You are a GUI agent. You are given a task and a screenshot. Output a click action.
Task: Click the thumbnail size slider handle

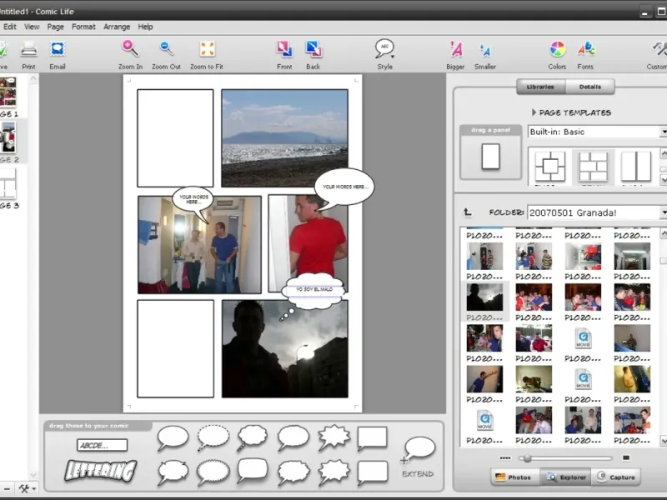coord(528,457)
